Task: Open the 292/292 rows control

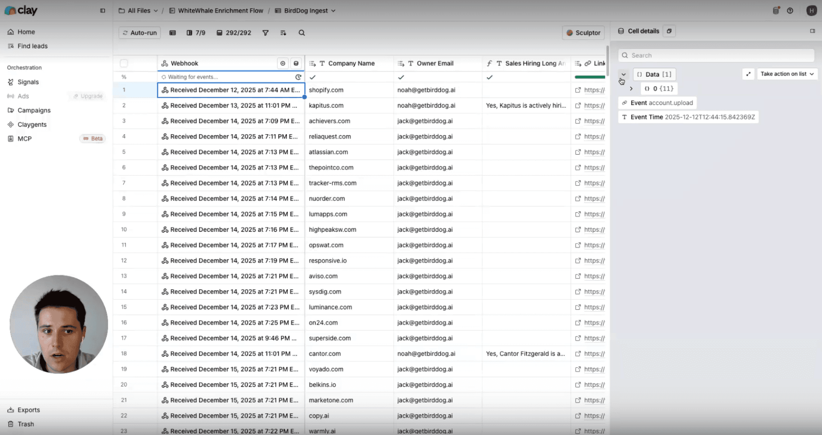Action: click(x=234, y=33)
